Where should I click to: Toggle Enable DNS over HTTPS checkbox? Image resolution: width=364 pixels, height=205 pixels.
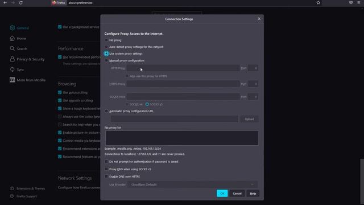(x=106, y=177)
